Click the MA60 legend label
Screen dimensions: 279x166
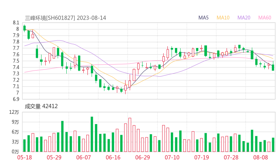pyautogui.click(x=265, y=18)
